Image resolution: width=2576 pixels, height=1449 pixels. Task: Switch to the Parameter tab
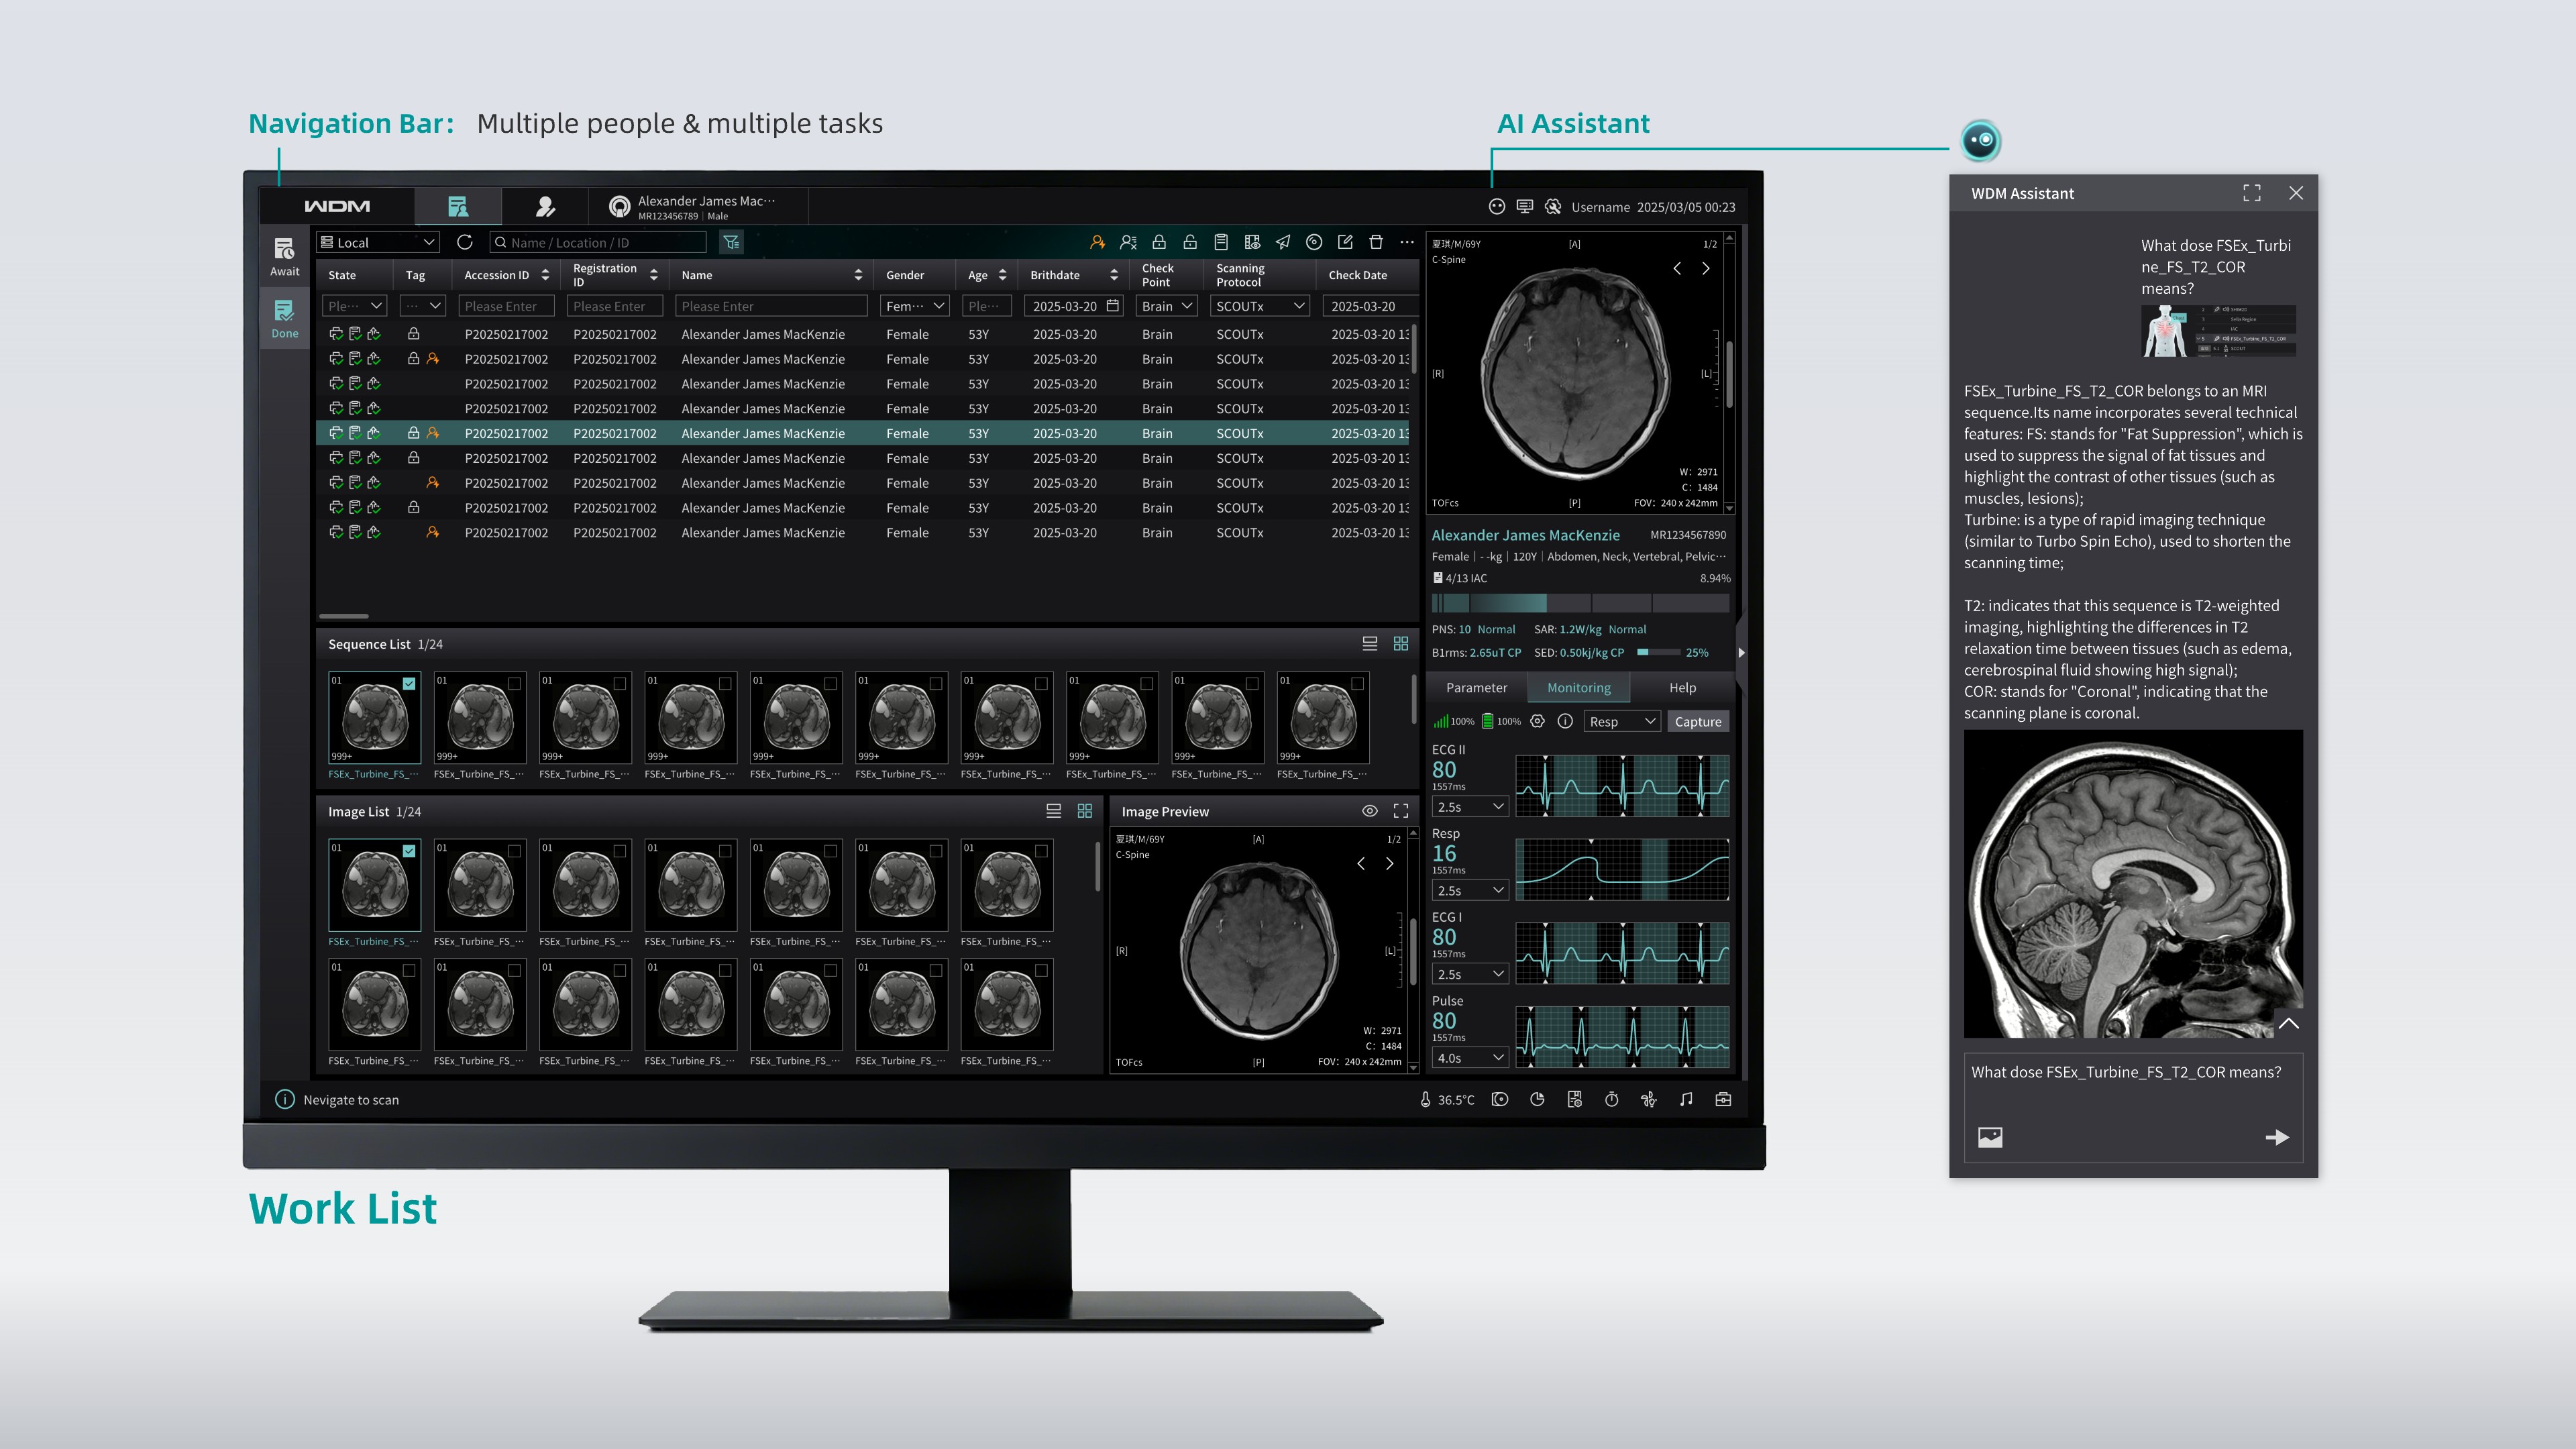(x=1476, y=687)
